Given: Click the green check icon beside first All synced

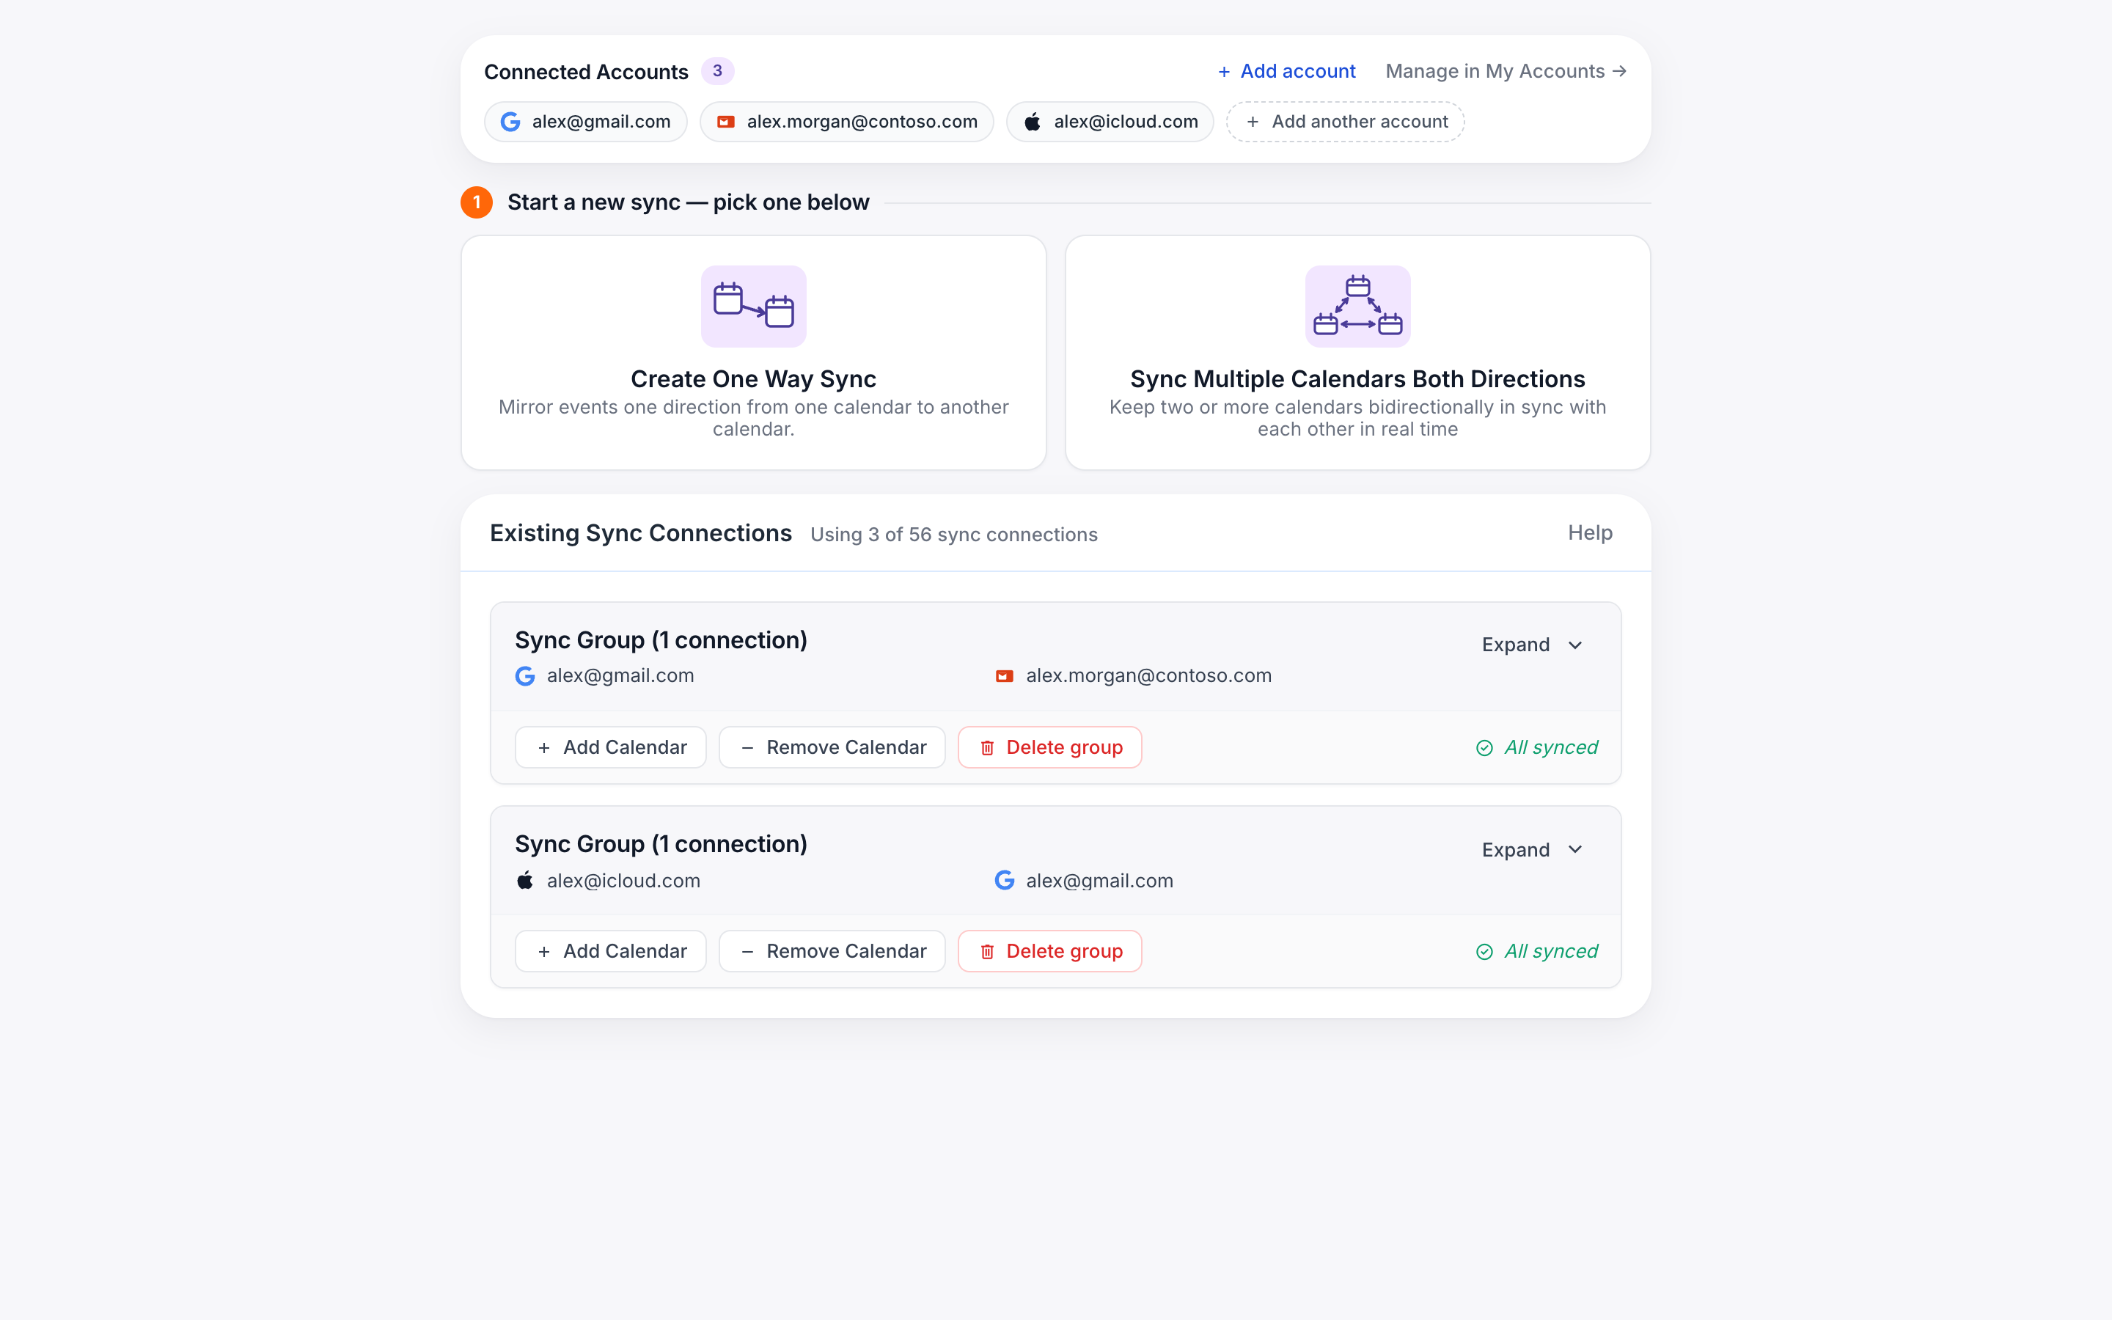Looking at the screenshot, I should click(1484, 747).
